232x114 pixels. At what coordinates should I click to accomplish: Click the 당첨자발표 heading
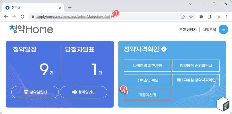point(80,50)
